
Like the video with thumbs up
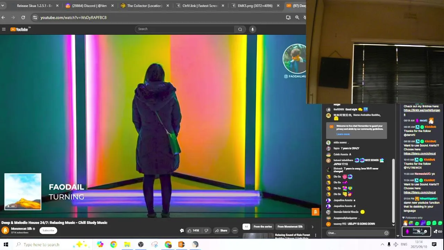(193, 231)
